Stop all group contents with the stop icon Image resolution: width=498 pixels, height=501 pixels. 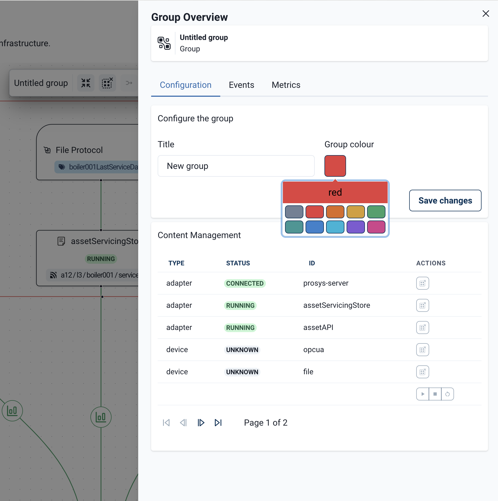coord(435,394)
